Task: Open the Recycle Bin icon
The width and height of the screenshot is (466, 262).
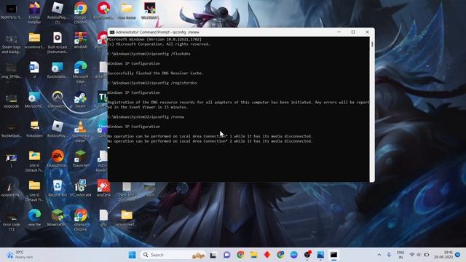Action: (58, 188)
